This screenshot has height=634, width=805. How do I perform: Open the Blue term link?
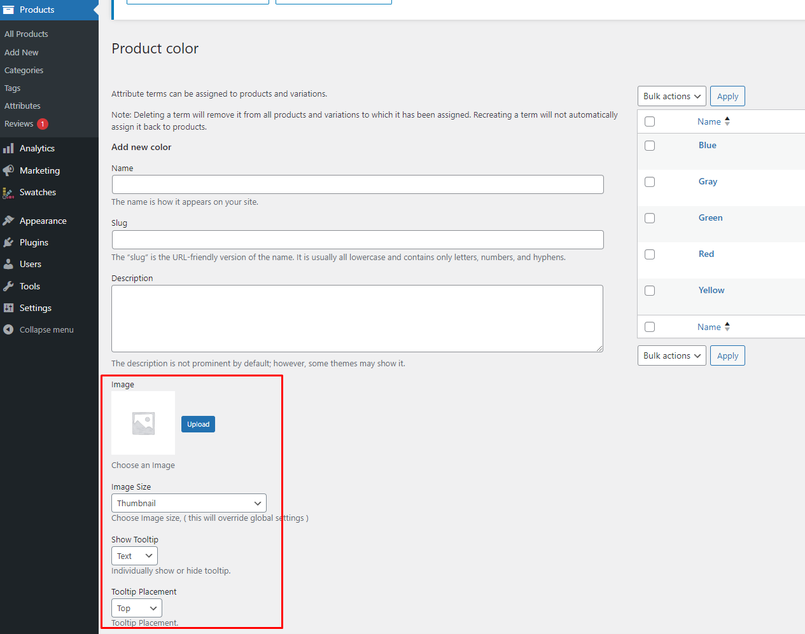coord(708,145)
